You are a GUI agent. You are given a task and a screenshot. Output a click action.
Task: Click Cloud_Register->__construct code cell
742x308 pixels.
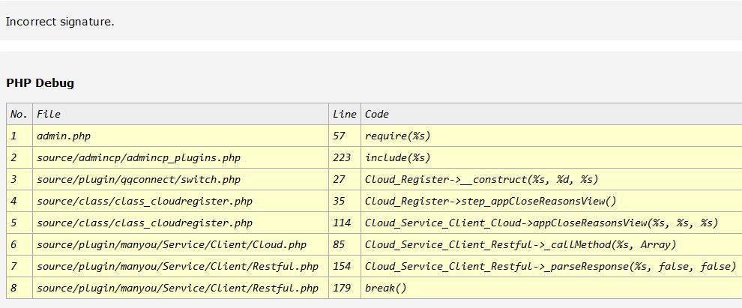click(x=481, y=179)
